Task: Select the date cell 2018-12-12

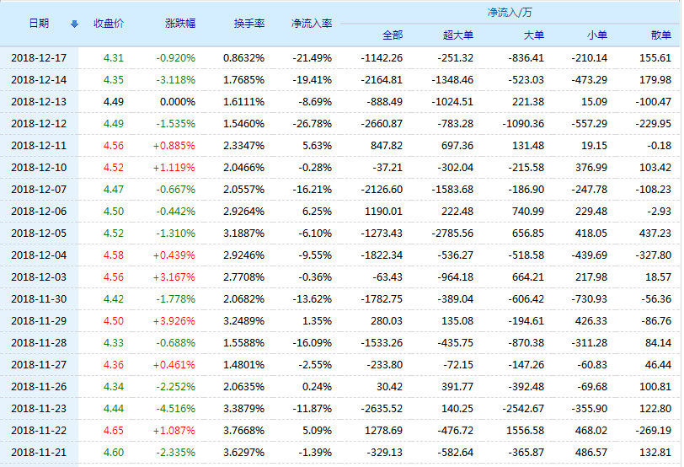Action: tap(39, 124)
